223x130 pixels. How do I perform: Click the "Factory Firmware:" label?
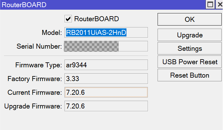tap(35, 79)
